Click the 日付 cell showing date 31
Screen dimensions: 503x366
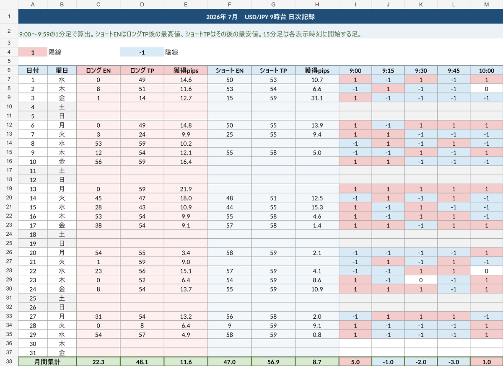pyautogui.click(x=33, y=352)
